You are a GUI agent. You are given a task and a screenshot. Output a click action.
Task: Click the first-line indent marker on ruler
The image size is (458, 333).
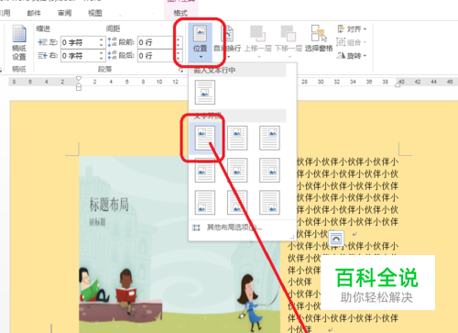[79, 79]
